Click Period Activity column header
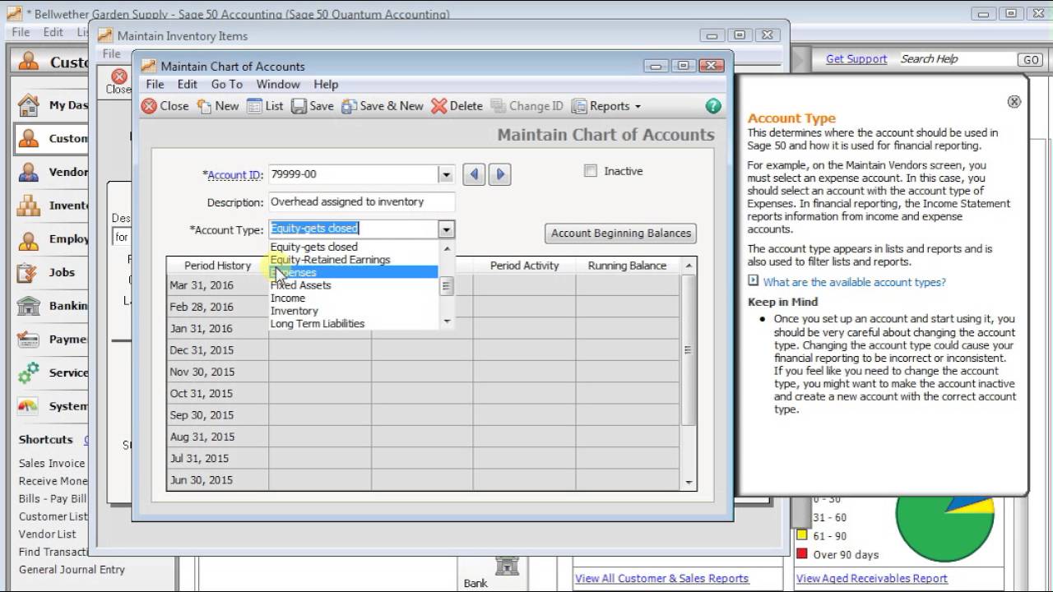Image resolution: width=1053 pixels, height=592 pixels. (x=525, y=266)
